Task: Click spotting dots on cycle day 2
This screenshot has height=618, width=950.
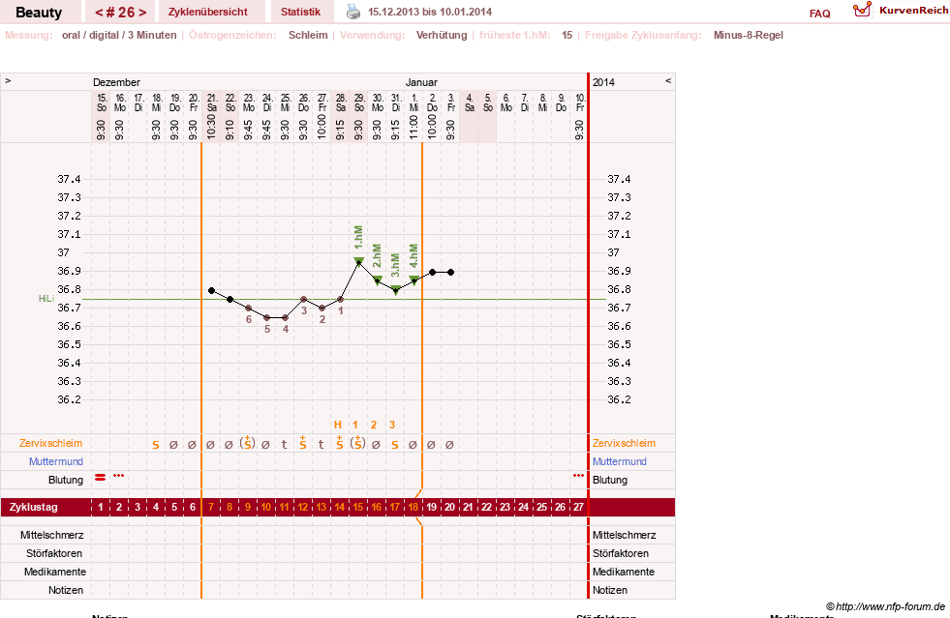Action: point(119,476)
